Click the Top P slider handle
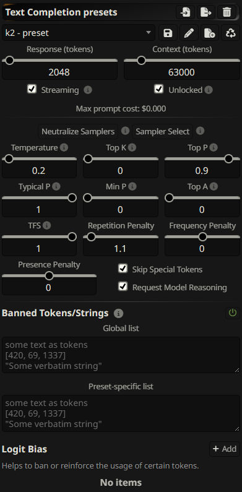Screen dimensions: 242x492 point(228,159)
